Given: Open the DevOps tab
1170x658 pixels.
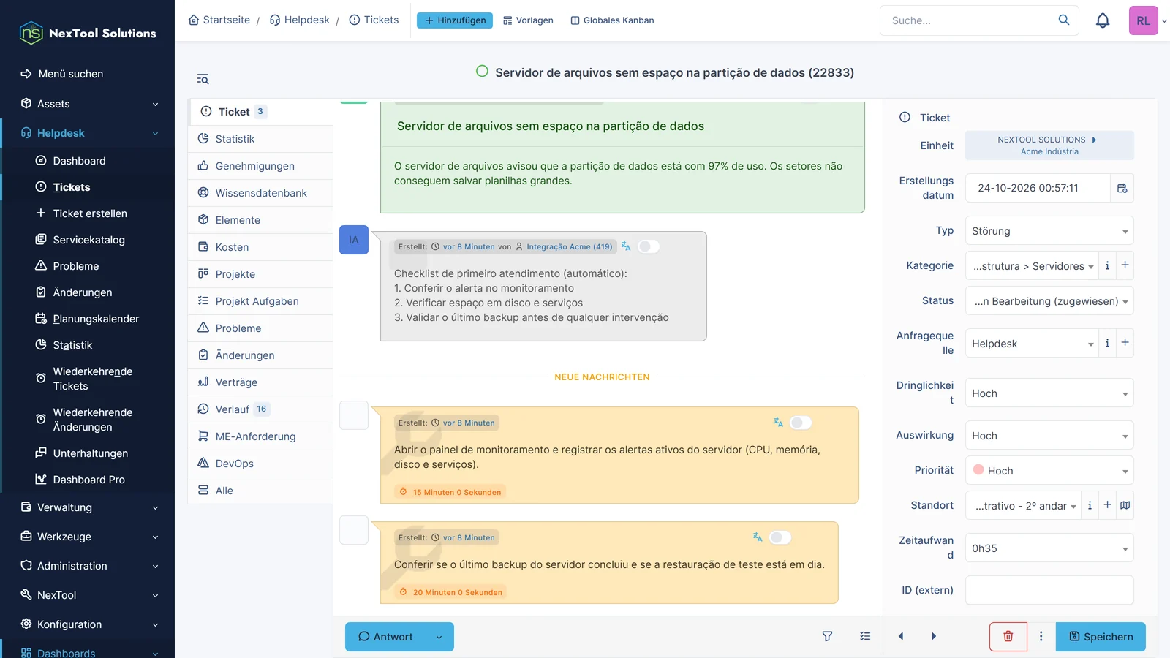Looking at the screenshot, I should tap(260, 464).
